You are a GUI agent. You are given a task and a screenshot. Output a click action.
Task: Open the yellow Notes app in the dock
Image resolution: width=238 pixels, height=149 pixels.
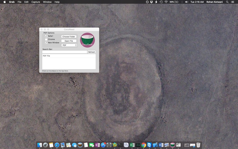pyautogui.click(x=51, y=145)
